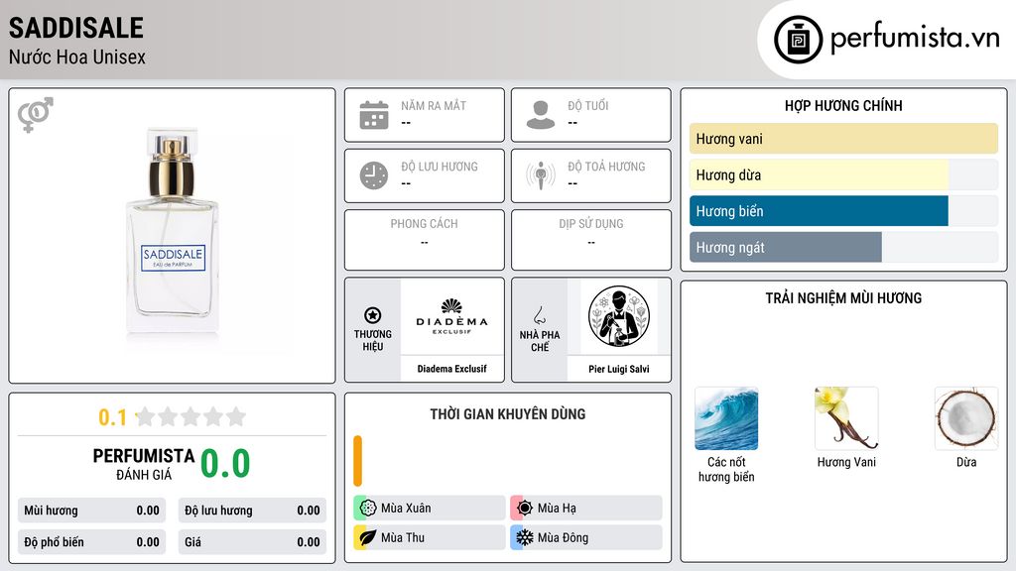The image size is (1016, 571).
Task: Click the snowflake icon for Mùa Đông
Action: (525, 537)
